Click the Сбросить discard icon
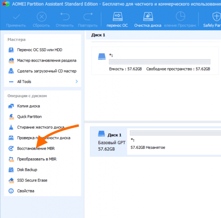The width and height of the screenshot is (221, 218). point(41,17)
